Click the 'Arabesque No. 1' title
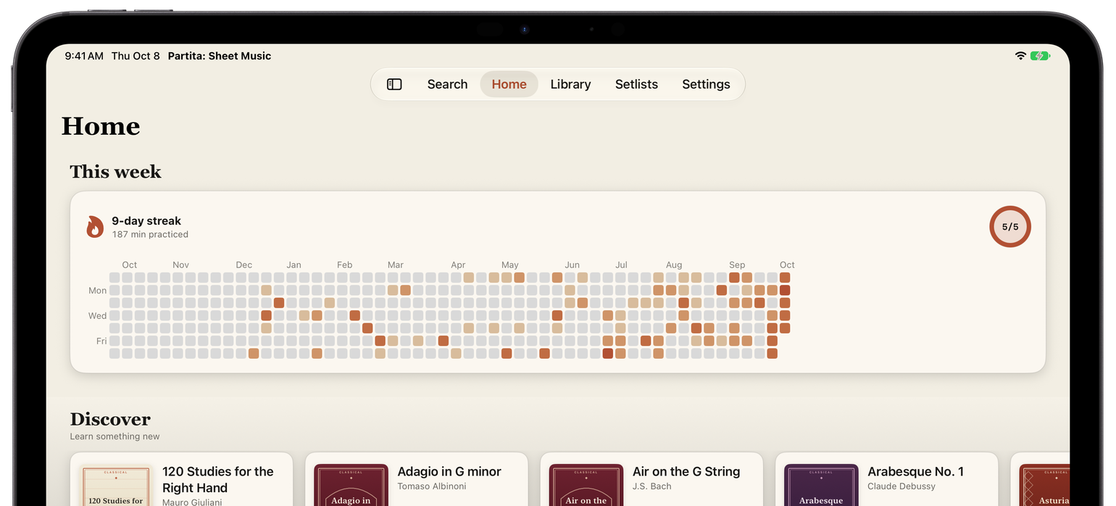Viewport: 1116px width, 506px height. [x=915, y=471]
